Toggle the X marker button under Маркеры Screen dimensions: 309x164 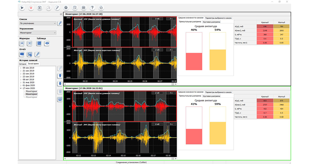coord(29,43)
